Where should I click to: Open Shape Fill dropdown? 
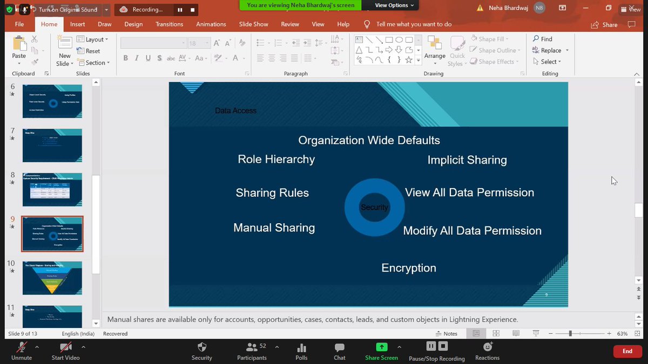click(x=489, y=39)
